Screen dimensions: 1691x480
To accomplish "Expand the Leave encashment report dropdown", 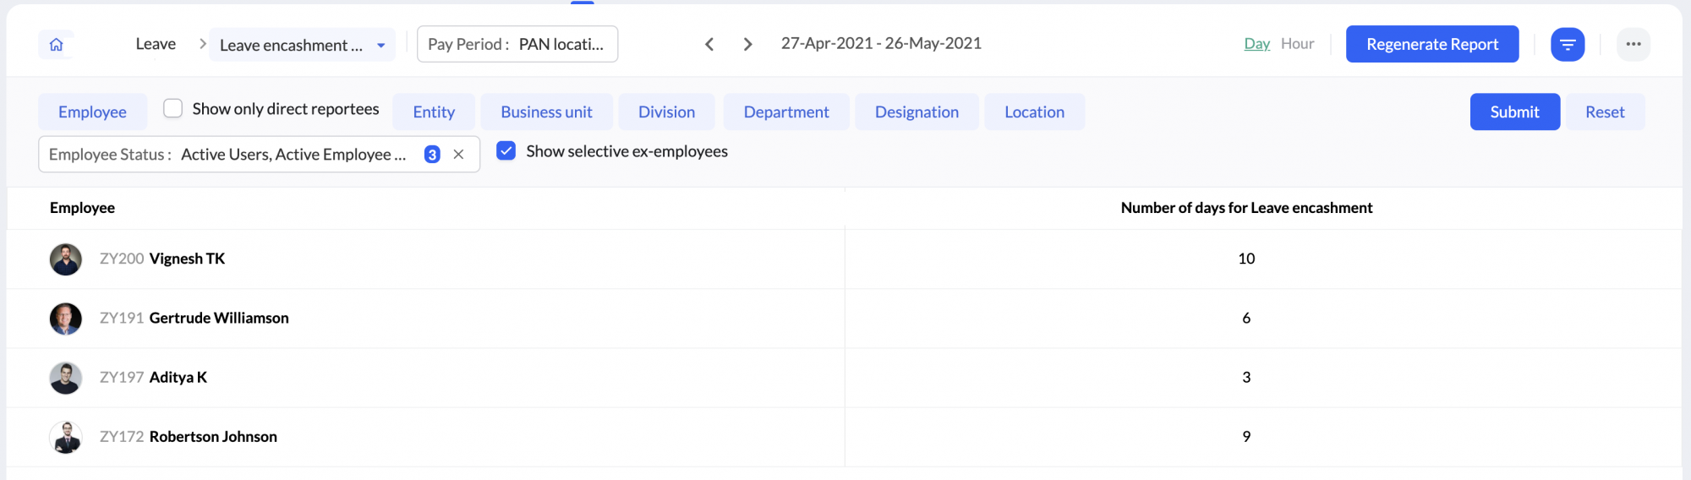I will [302, 46].
